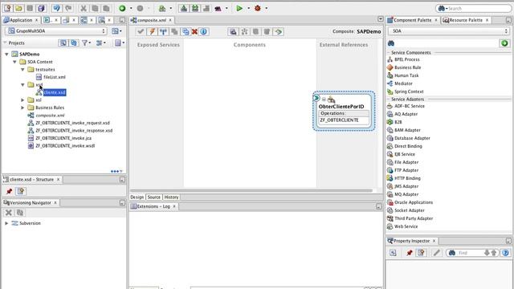Click the red pin icon in Property Inspector
Image resolution: width=514 pixels, height=289 pixels.
pyautogui.click(x=410, y=253)
